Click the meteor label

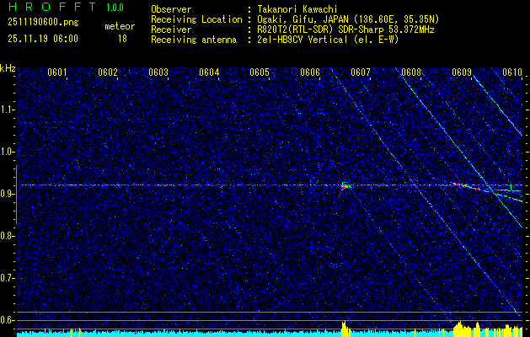(x=120, y=26)
